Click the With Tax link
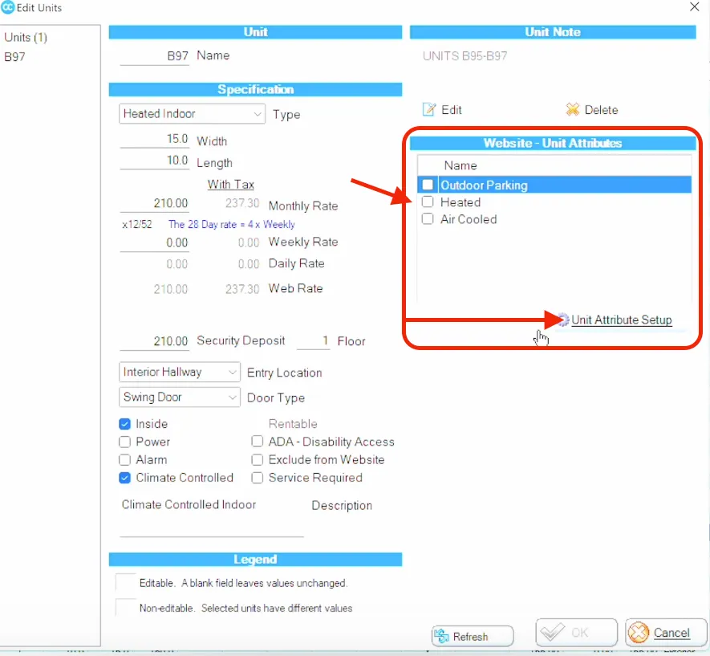This screenshot has height=656, width=710. point(231,185)
